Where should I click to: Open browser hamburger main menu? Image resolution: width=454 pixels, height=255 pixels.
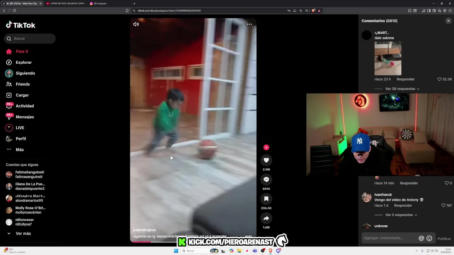450,11
